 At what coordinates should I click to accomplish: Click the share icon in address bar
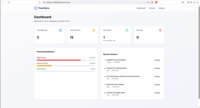[x=148, y=2]
